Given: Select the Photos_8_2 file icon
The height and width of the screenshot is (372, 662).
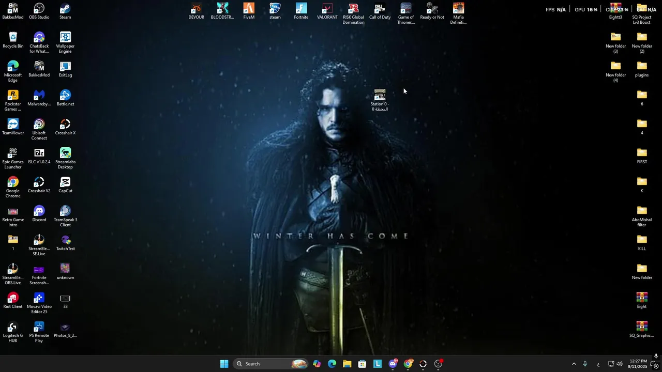Looking at the screenshot, I should point(65,330).
